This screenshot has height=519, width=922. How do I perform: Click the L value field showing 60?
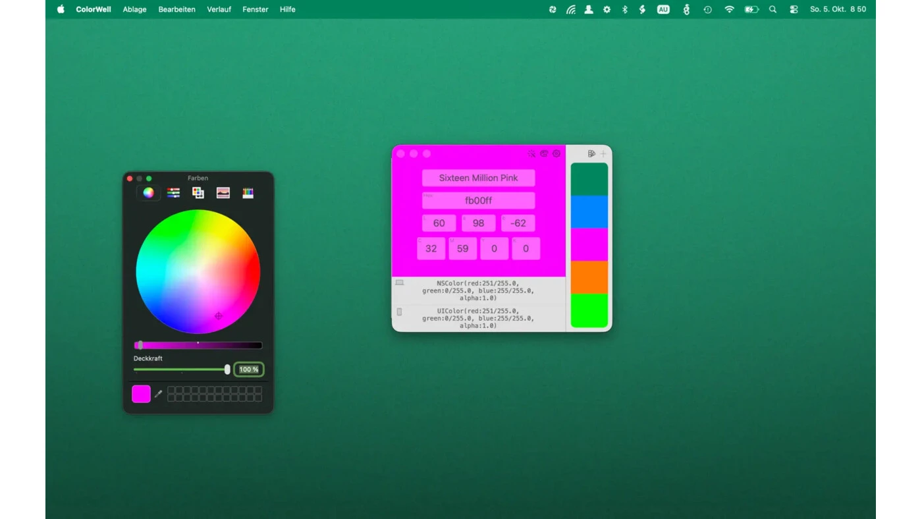tap(439, 223)
